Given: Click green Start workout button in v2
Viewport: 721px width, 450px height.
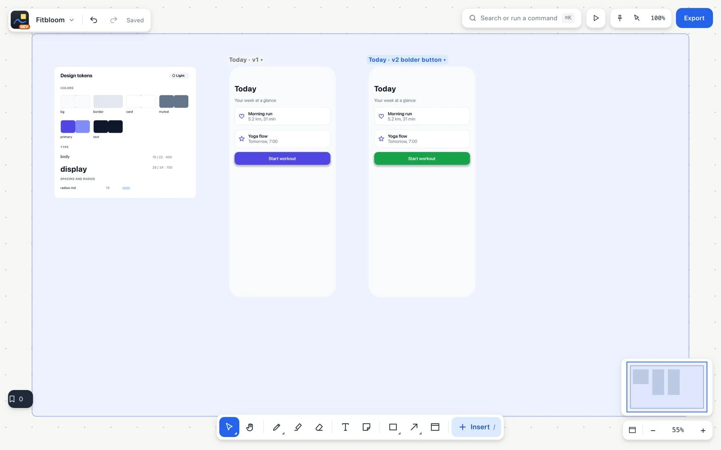Looking at the screenshot, I should [x=422, y=158].
